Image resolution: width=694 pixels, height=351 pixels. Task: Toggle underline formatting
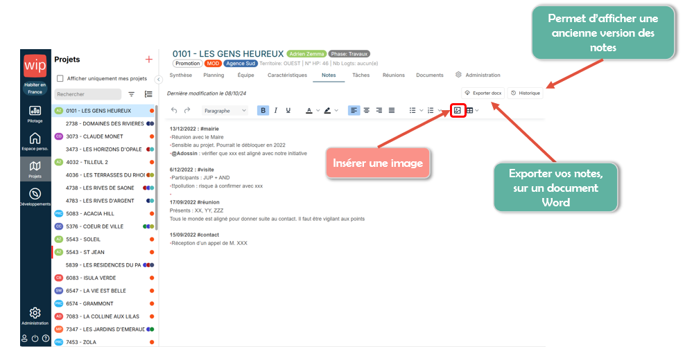(288, 111)
